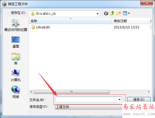The height and width of the screenshot is (118, 155).
Task: Open the Network (网络) shortcut
Action: pyautogui.click(x=16, y=92)
